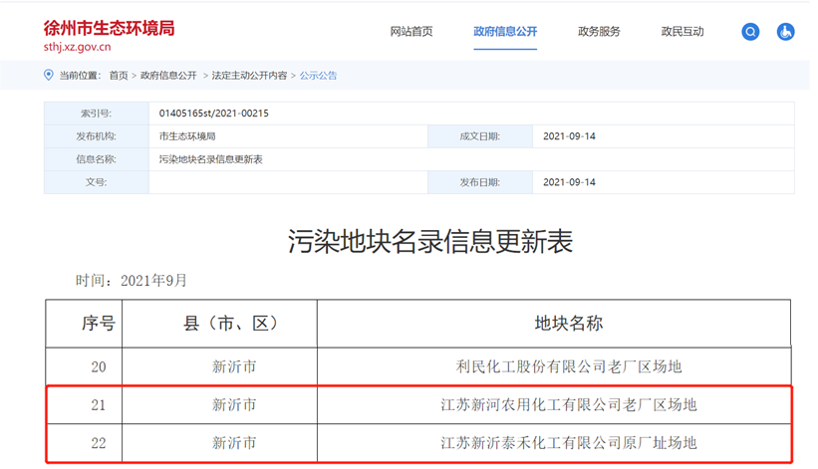The image size is (818, 469).
Task: Click 污染地块名录信息更新表 in the info table
Action: coord(211,159)
